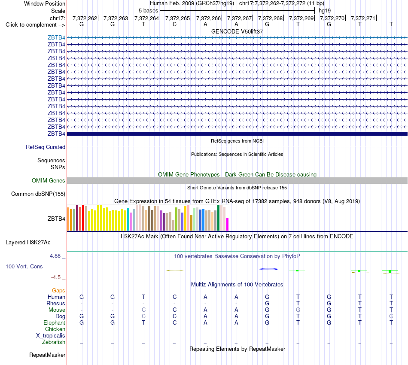
Task: Click the ZBTB4 label beside the GTEx bar chart
Action: click(56, 219)
